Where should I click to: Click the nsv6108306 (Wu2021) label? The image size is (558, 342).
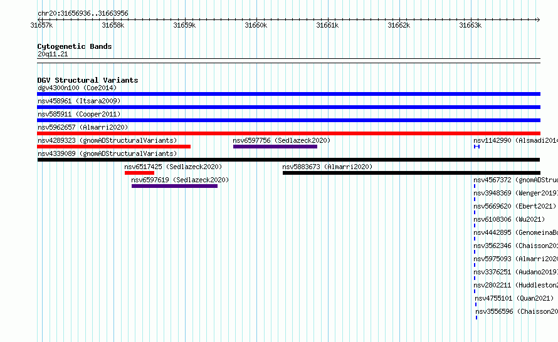[509, 219]
